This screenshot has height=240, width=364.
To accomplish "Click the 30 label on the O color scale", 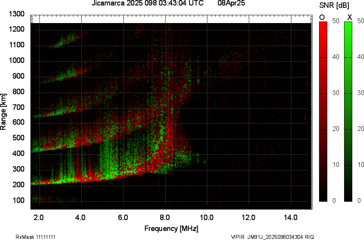I will point(335,93).
